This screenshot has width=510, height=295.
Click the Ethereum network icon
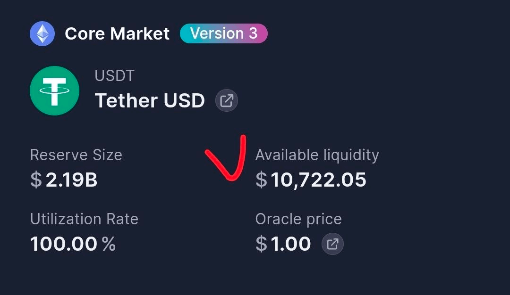click(42, 33)
